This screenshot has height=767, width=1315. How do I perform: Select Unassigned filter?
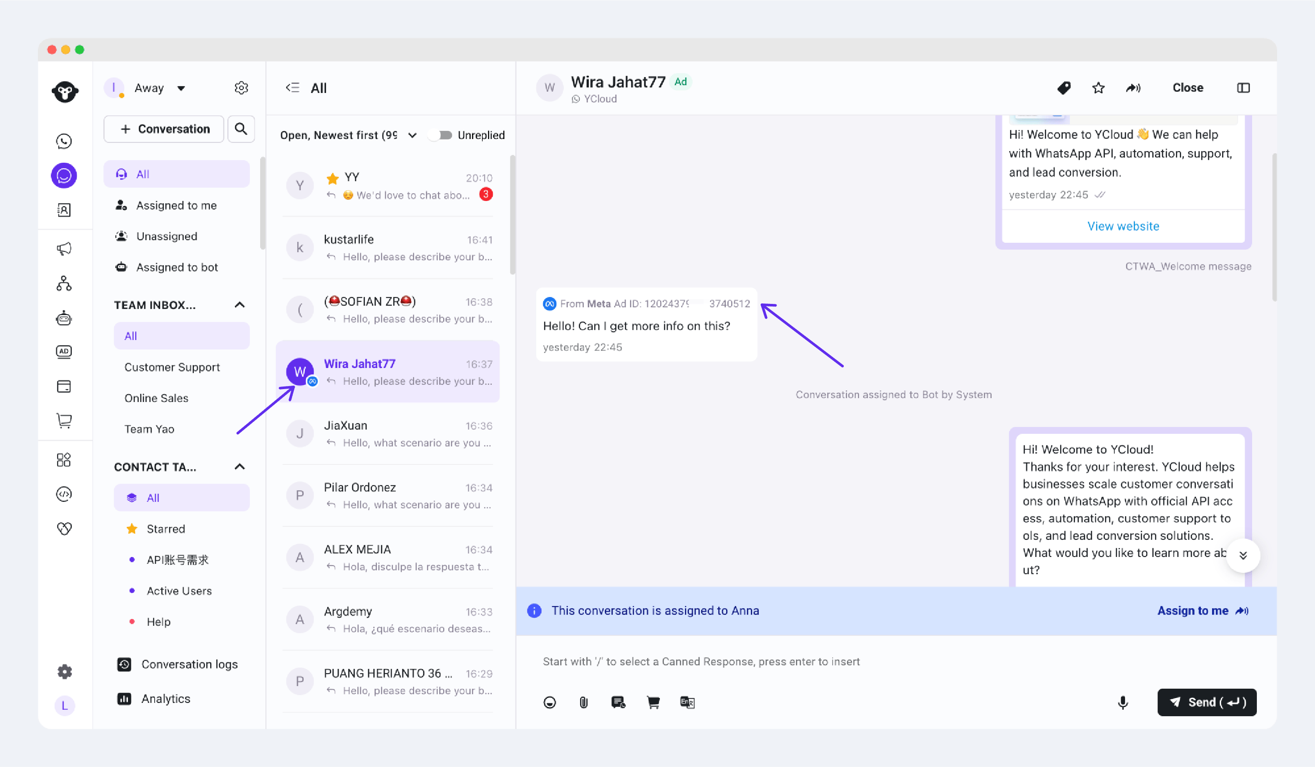(177, 236)
